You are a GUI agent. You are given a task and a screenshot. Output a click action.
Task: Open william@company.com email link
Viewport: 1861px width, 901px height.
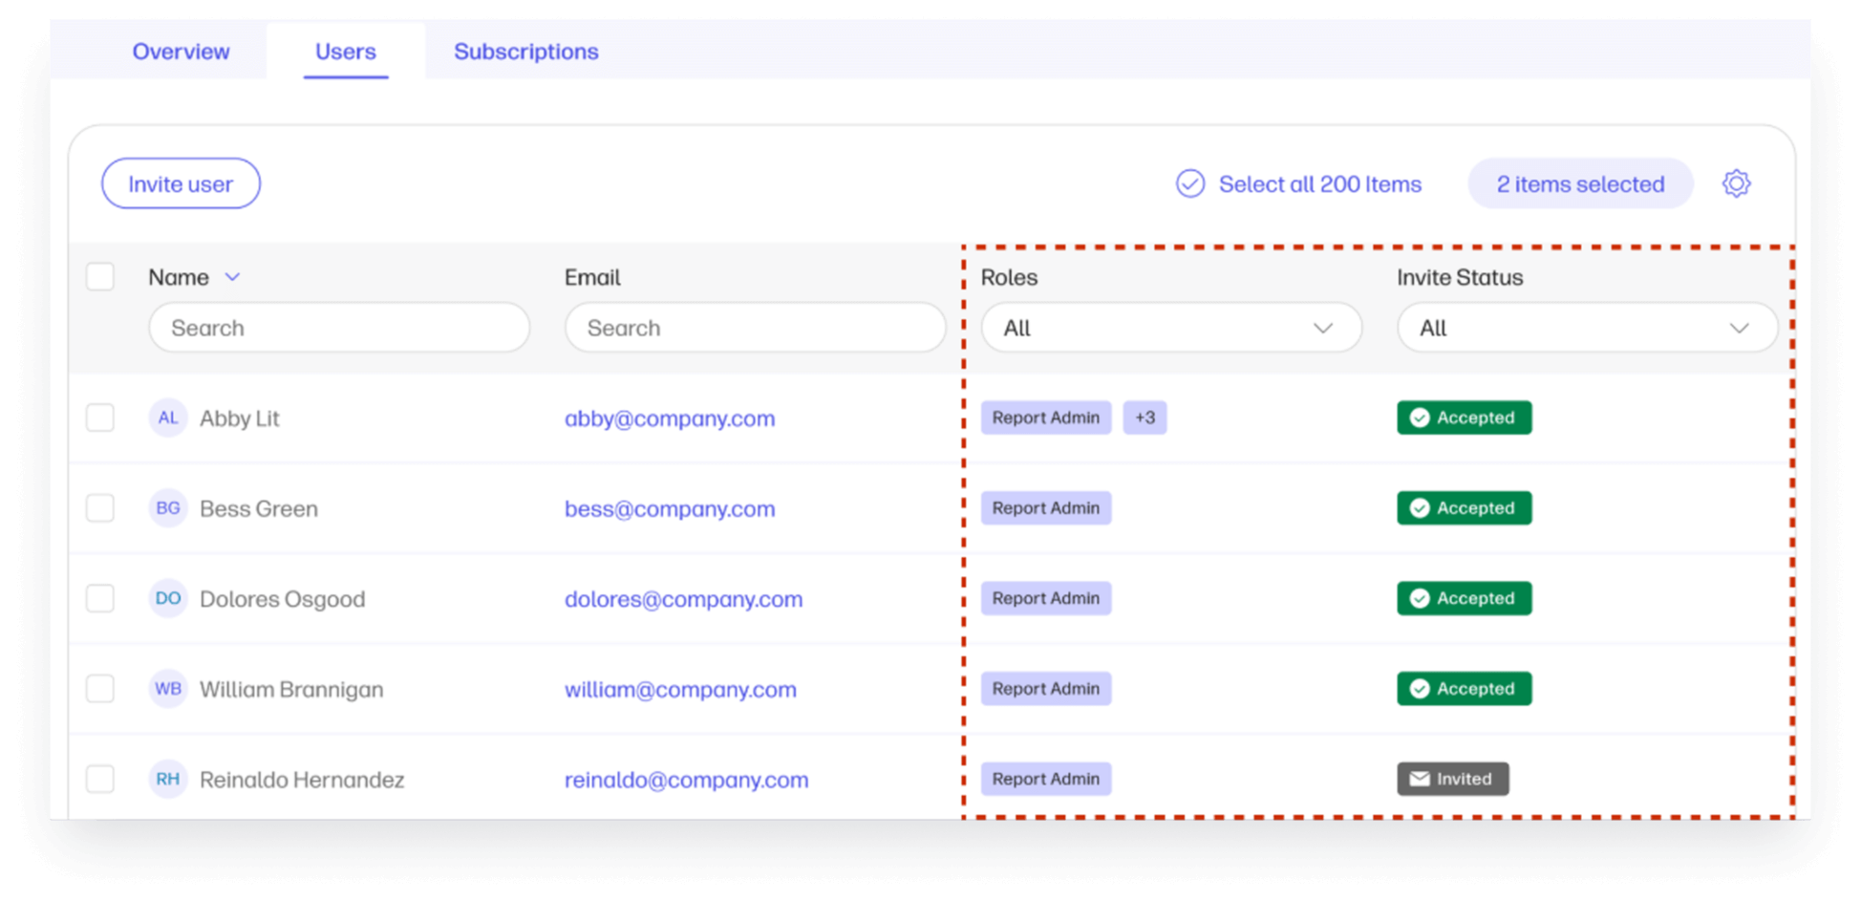[x=680, y=690]
